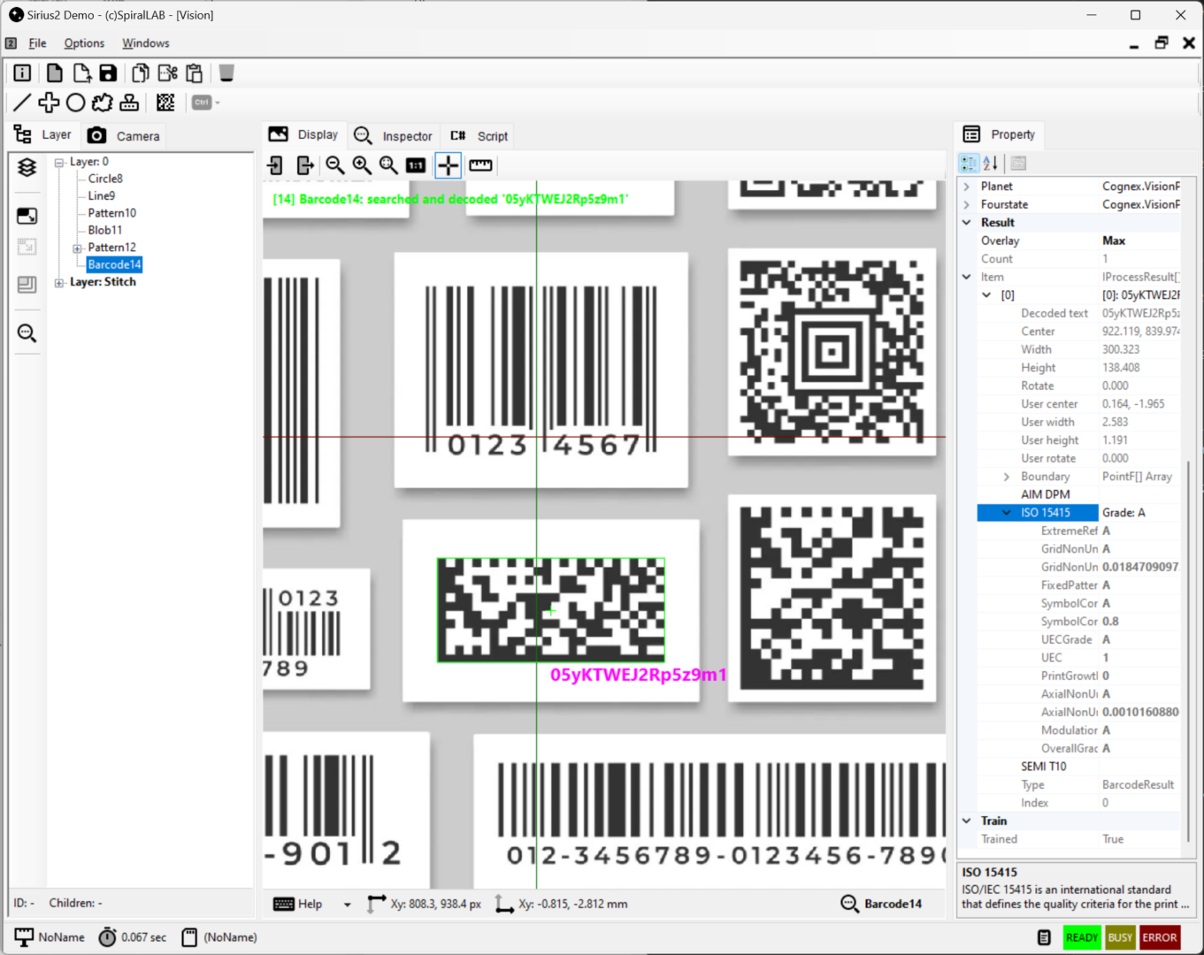Toggle alphabetical property sorting
Screen dimensions: 1204x955
[991, 164]
